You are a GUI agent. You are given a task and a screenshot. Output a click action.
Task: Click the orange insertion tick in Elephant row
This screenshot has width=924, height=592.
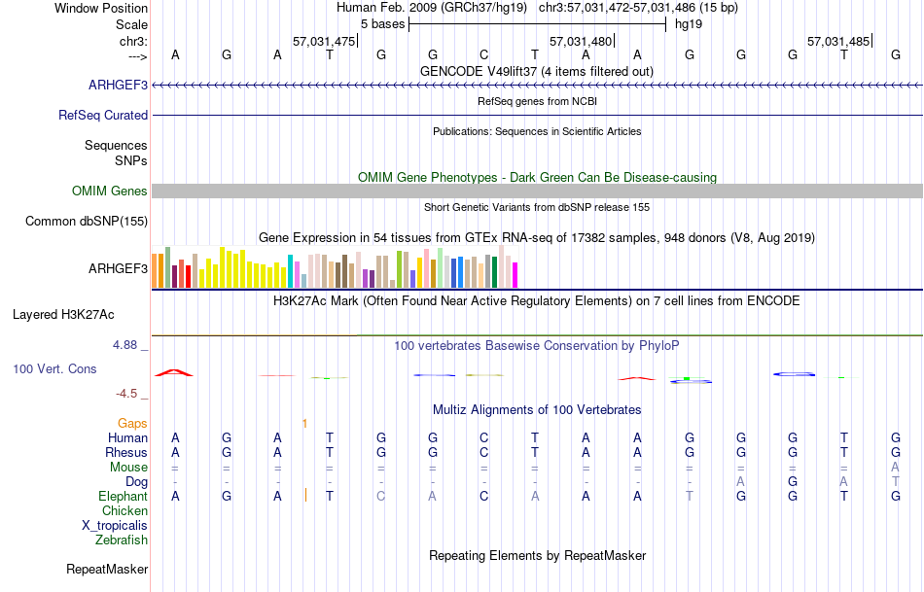[305, 496]
